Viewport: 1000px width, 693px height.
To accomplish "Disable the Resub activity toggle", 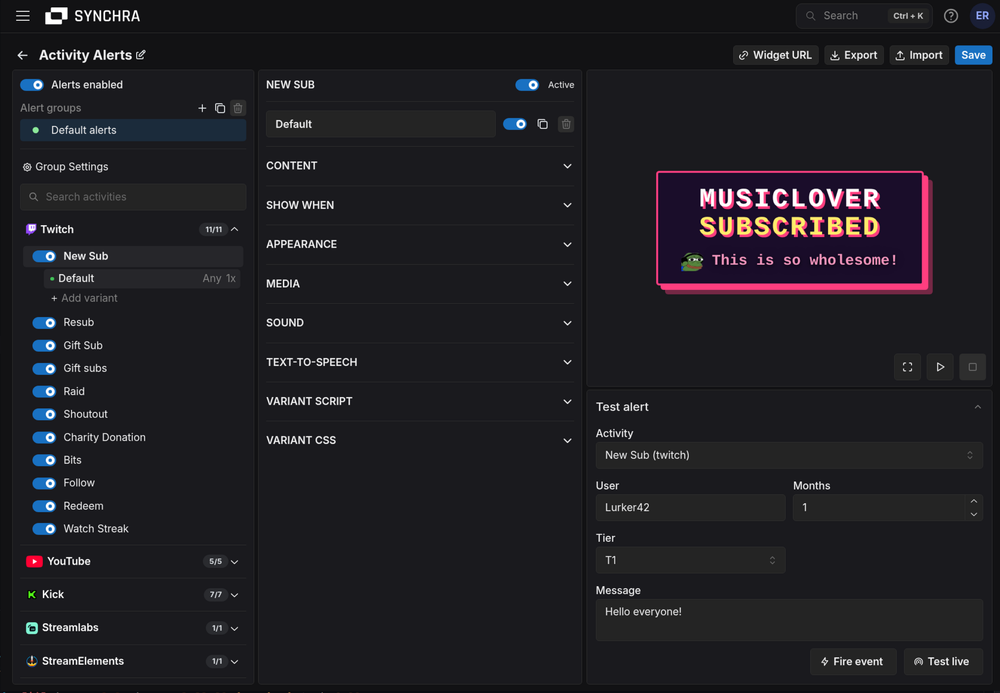I will tap(44, 323).
